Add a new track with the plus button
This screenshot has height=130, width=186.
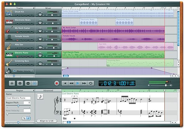(12, 83)
